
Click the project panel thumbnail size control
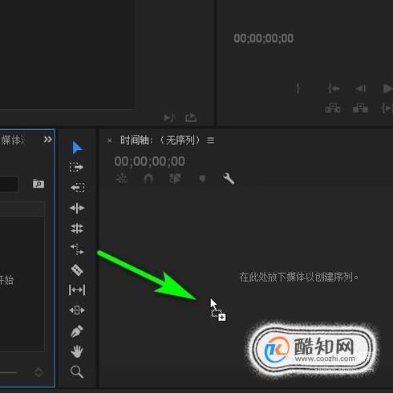38,372
